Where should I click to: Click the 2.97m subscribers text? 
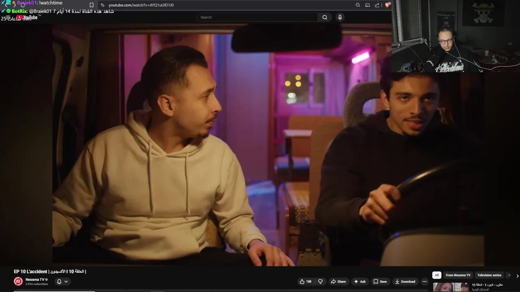[x=37, y=284]
